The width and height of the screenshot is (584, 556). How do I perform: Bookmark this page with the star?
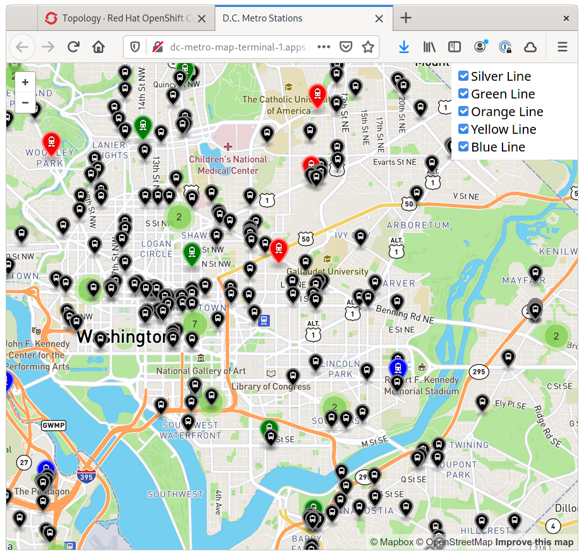tap(368, 47)
